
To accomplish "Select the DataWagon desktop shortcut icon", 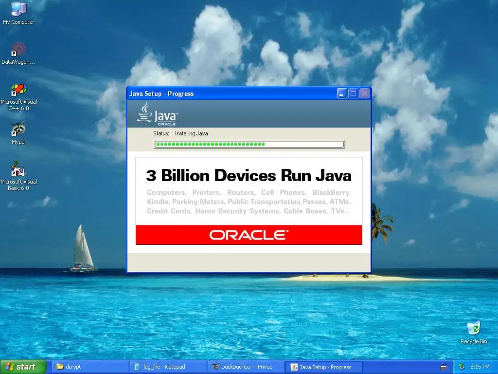I will 18,53.
